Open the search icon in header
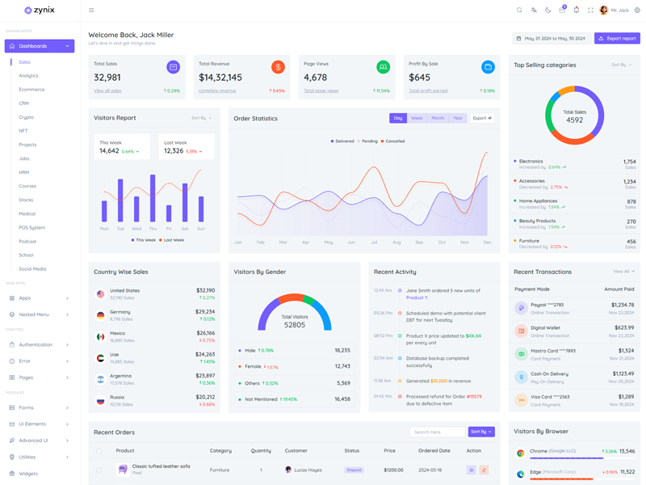Image resolution: width=646 pixels, height=485 pixels. [x=519, y=11]
